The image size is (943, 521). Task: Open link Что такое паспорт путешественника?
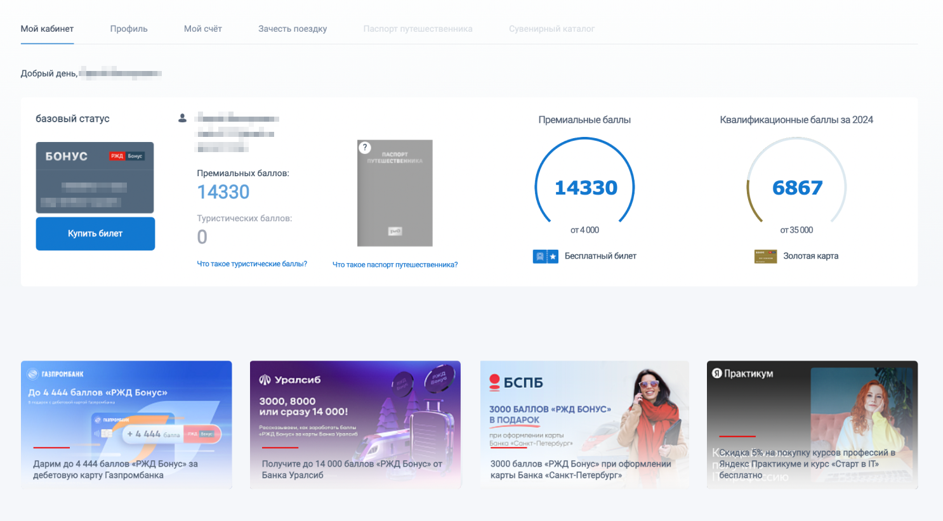(x=395, y=264)
